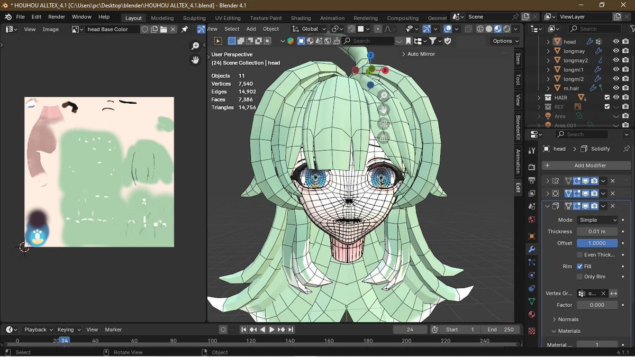
Task: Click the Add Modifier button
Action: pyautogui.click(x=586, y=166)
